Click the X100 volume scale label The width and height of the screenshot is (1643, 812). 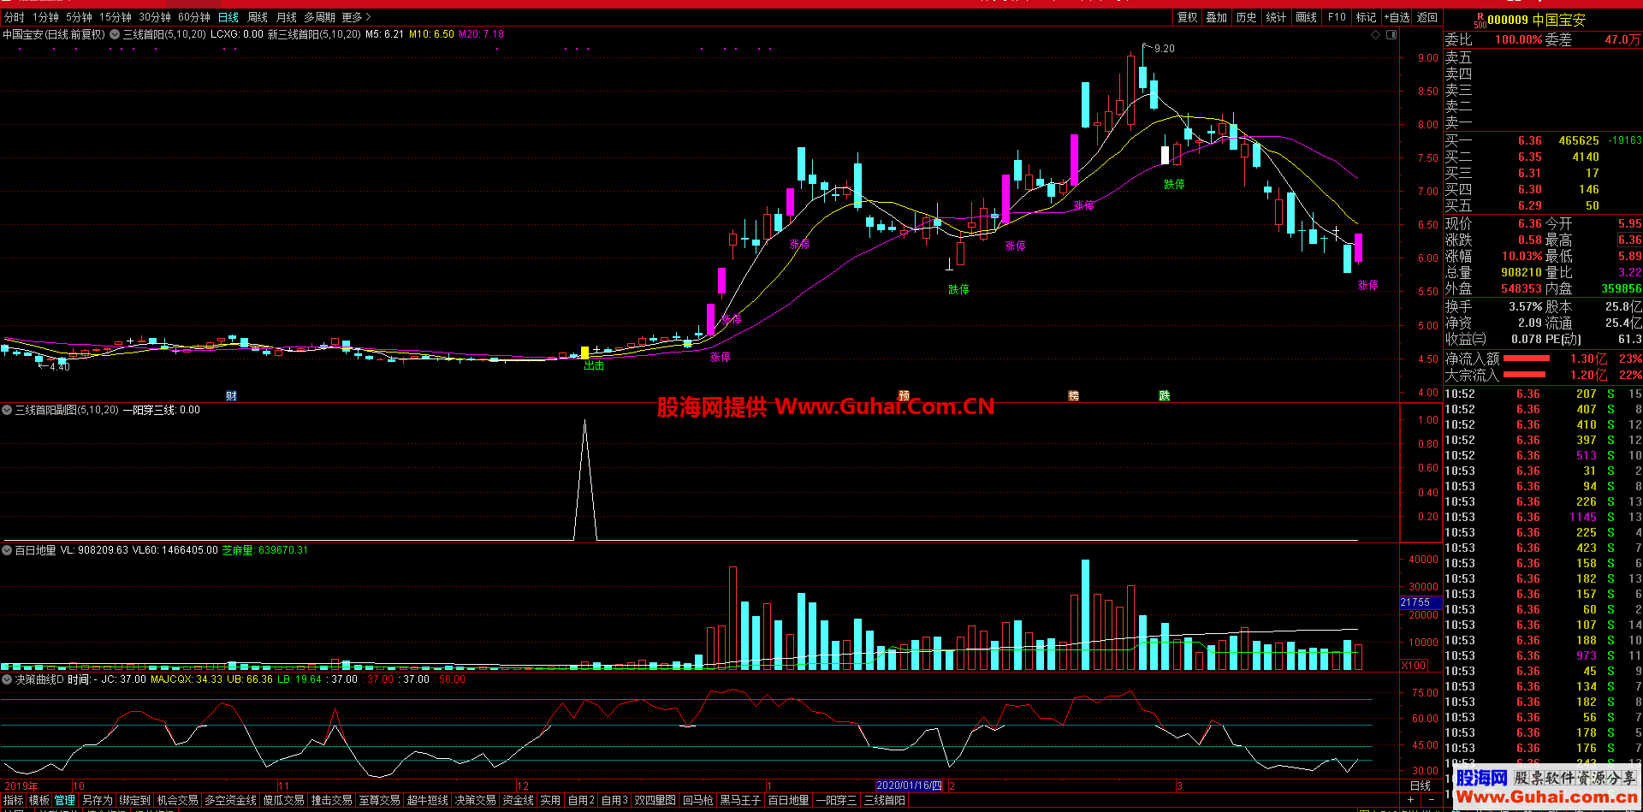pyautogui.click(x=1415, y=665)
